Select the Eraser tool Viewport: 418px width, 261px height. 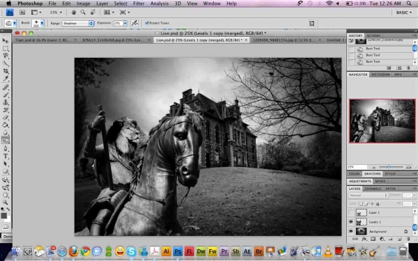[6, 117]
